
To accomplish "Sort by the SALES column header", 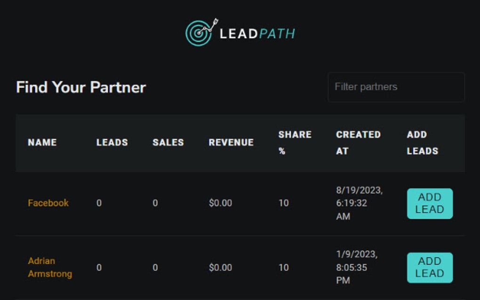I will [x=168, y=142].
